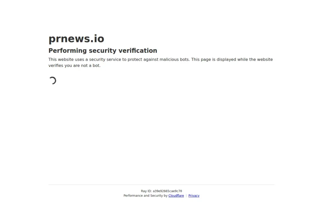Click the 'Performing security verification' heading
The height and width of the screenshot is (202, 323).
(x=103, y=50)
